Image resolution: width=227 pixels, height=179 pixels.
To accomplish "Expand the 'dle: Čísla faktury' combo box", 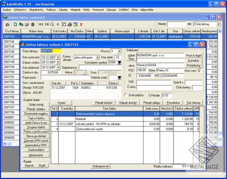I will click(x=218, y=24).
